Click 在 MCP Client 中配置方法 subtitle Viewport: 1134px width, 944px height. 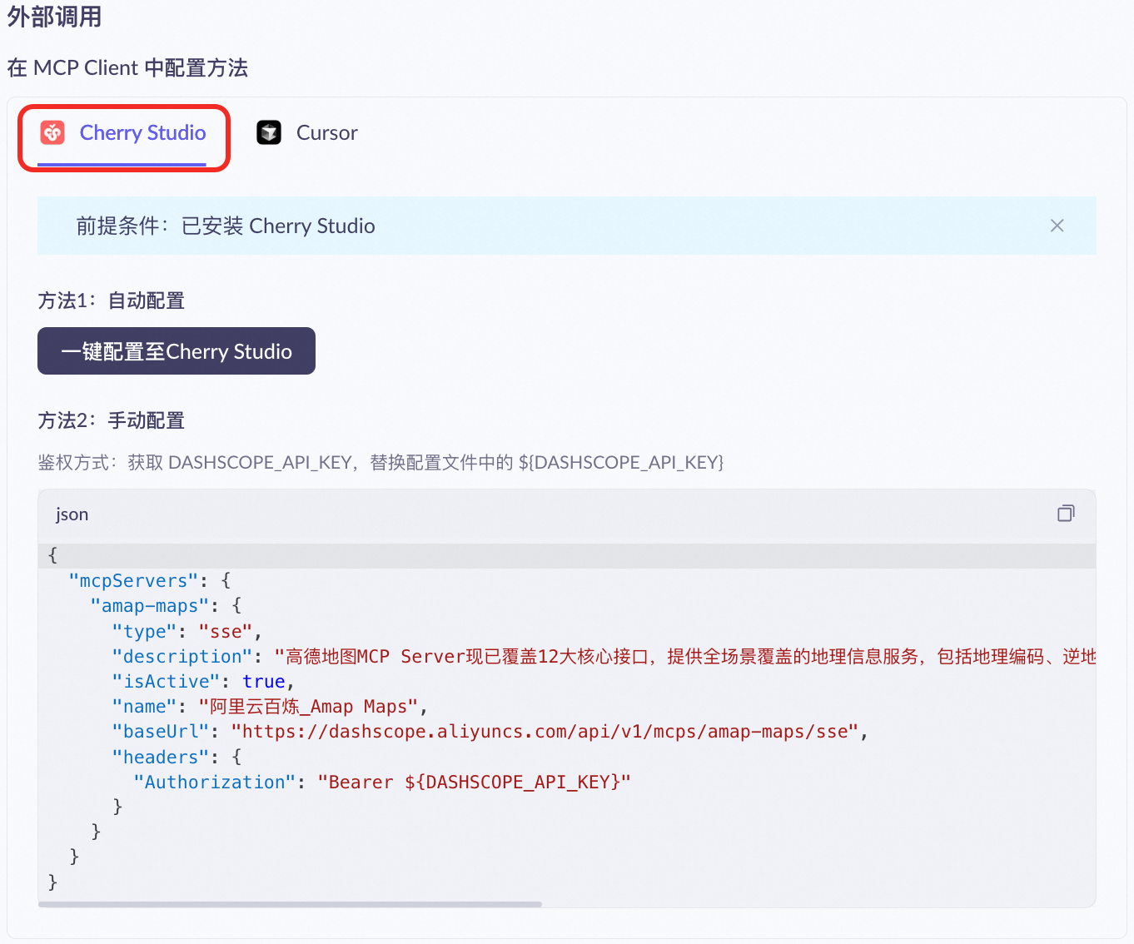[x=127, y=67]
